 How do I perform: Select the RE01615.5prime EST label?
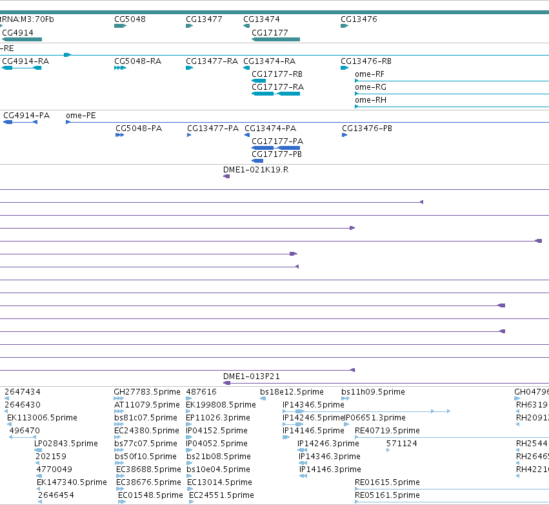click(387, 482)
